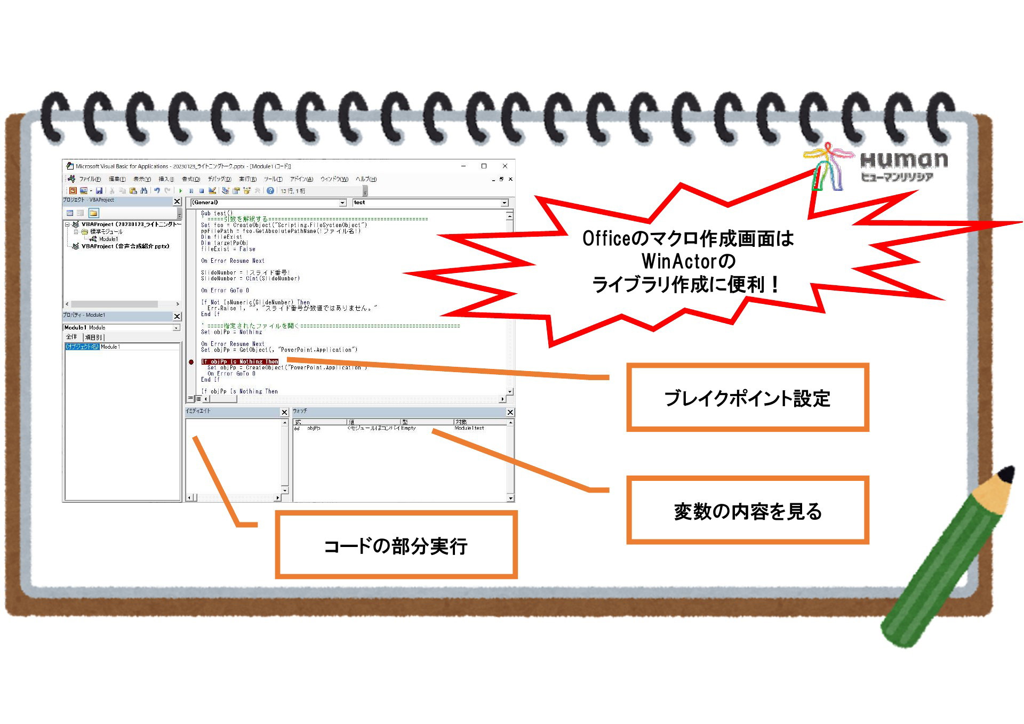Click the highlighted If objPp Is Nothing line

[240, 362]
